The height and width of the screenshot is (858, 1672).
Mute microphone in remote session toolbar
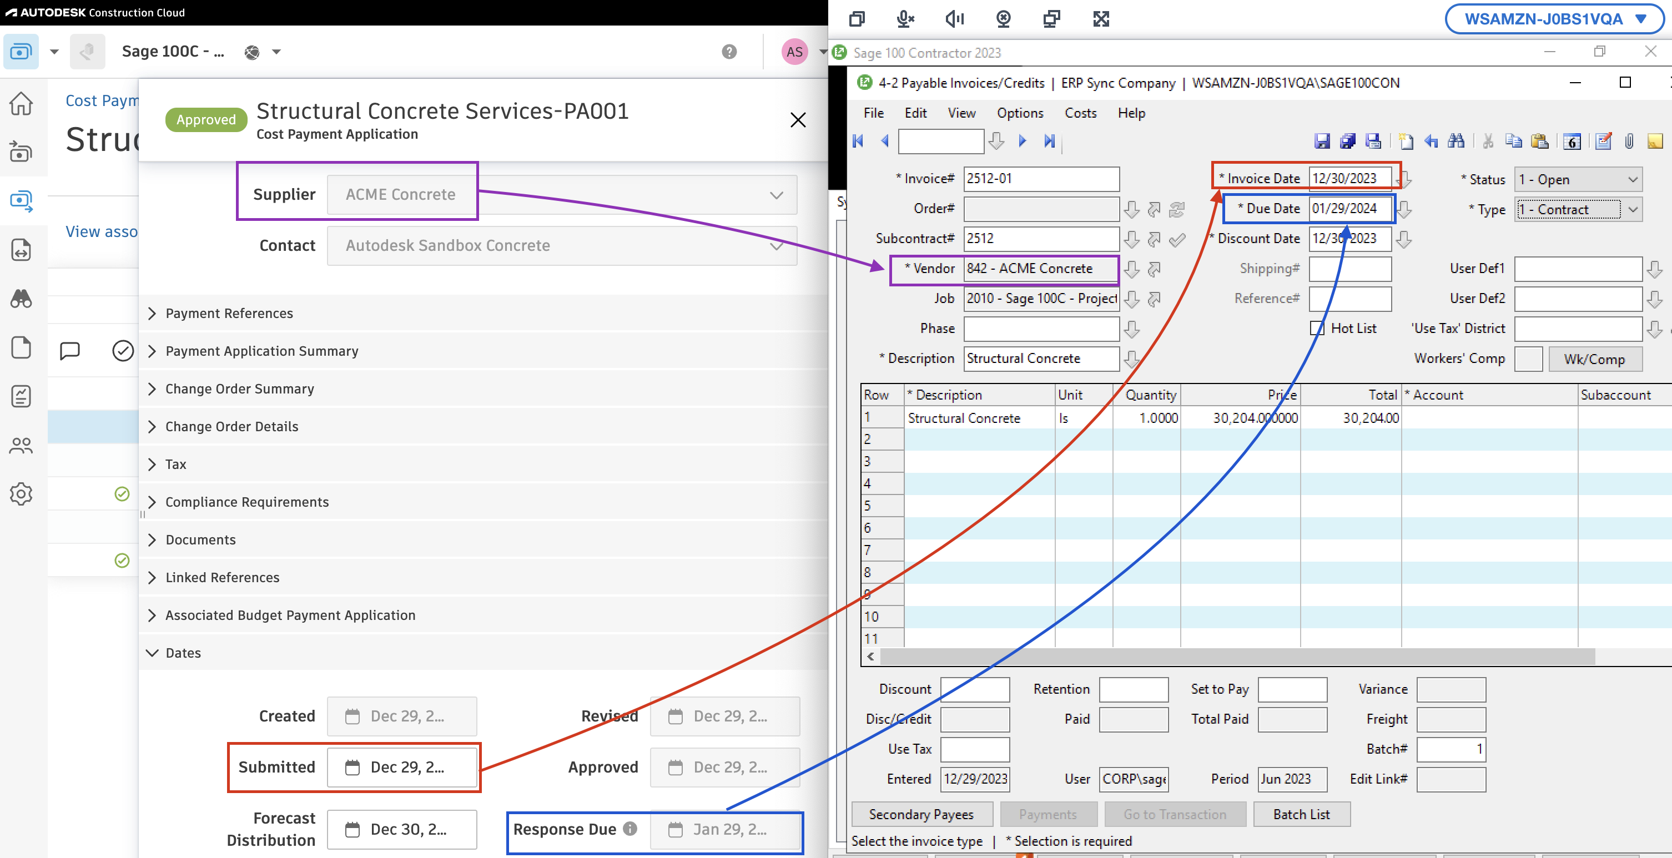(905, 19)
